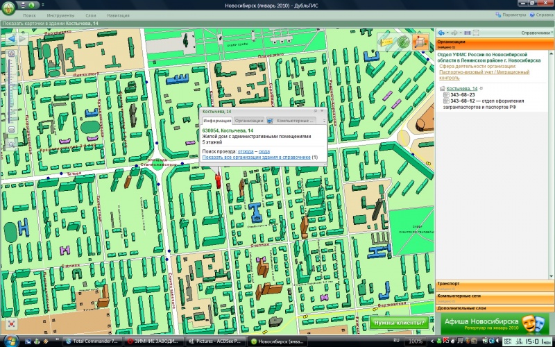This screenshot has height=347, width=555.
Task: Expand the Дополнительные слои section
Action: pyautogui.click(x=494, y=307)
